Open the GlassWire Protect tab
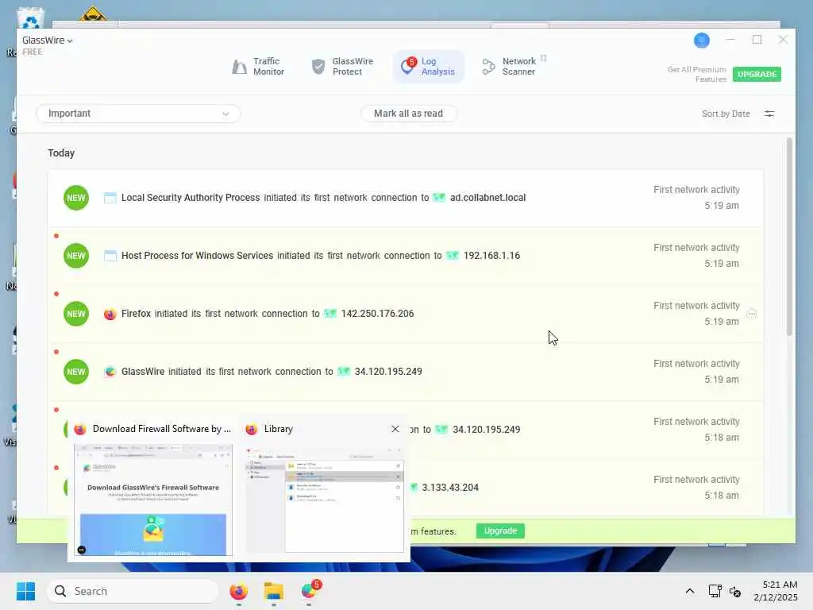Image resolution: width=813 pixels, height=610 pixels. (x=342, y=67)
